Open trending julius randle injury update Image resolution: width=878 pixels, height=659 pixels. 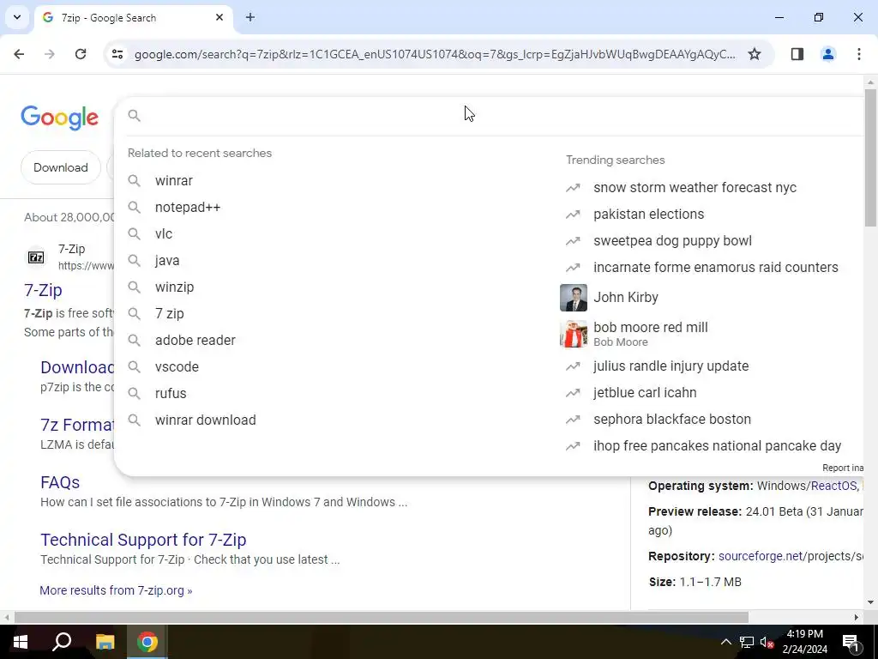671,366
